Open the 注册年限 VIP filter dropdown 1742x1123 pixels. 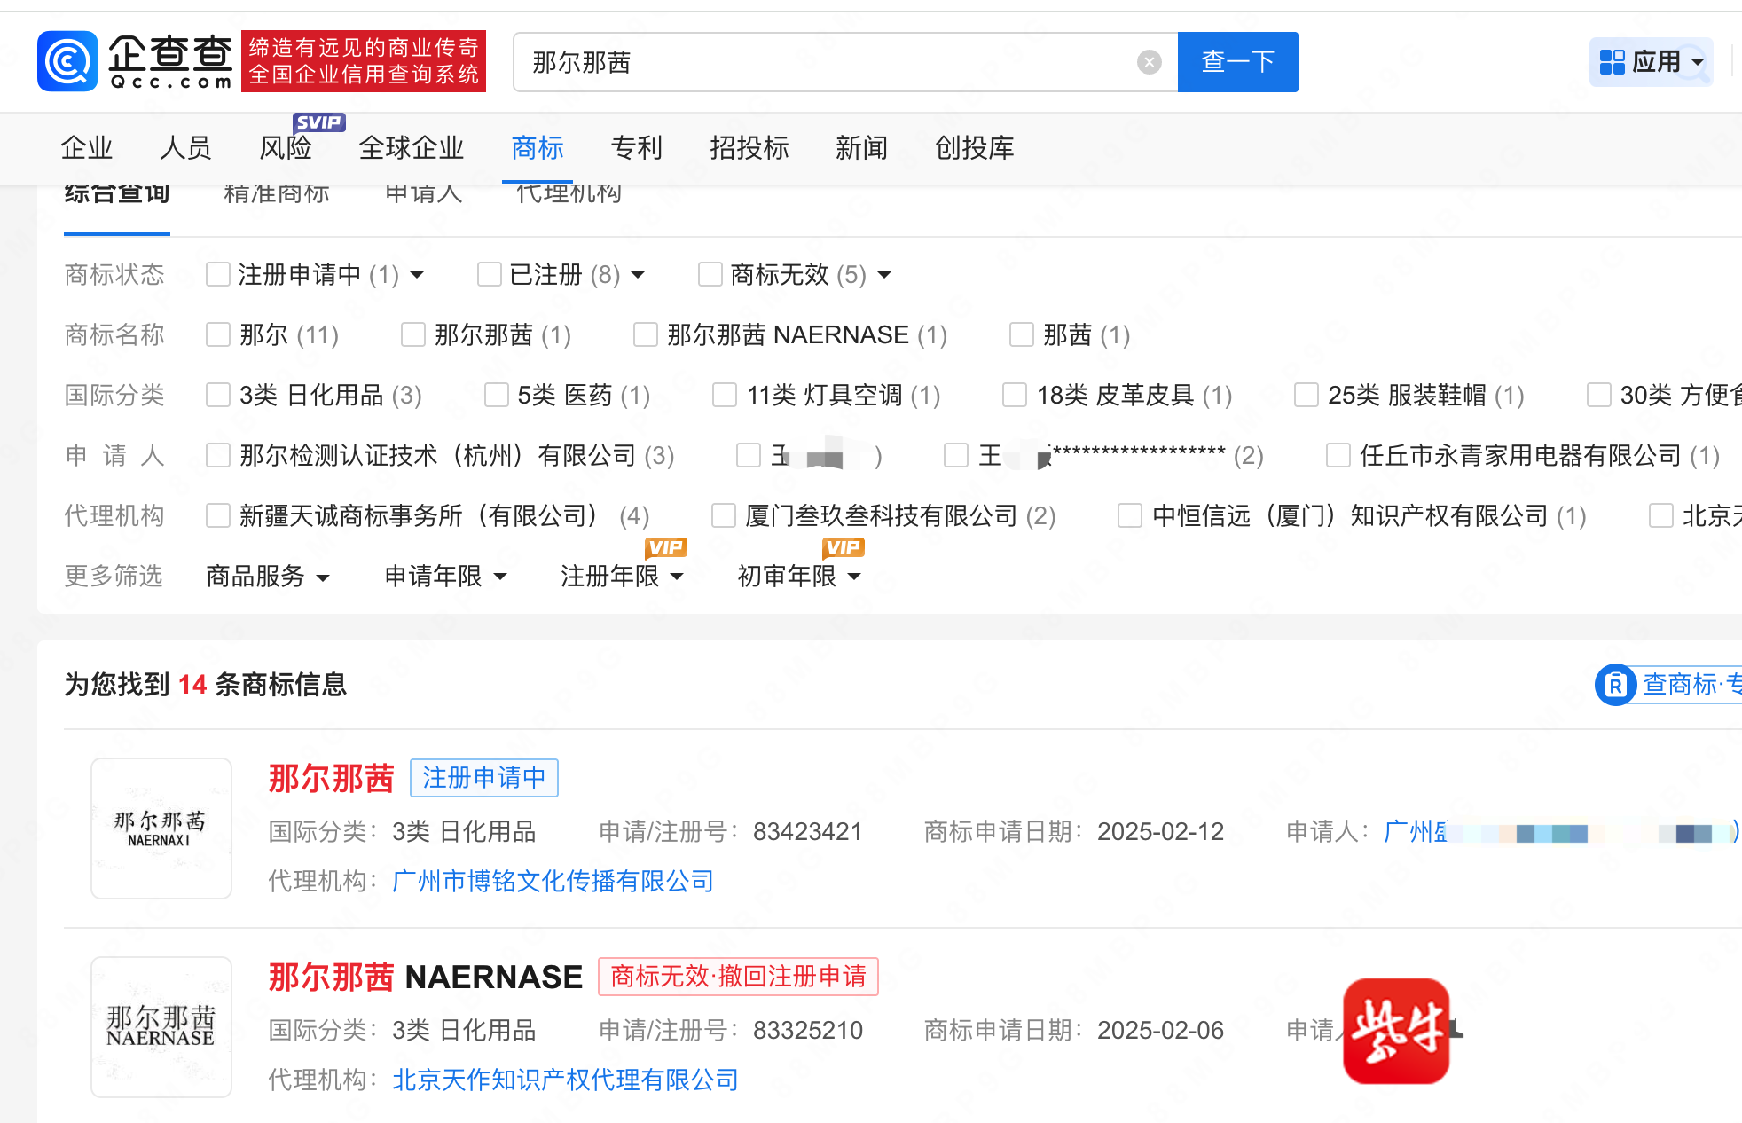coord(623,577)
